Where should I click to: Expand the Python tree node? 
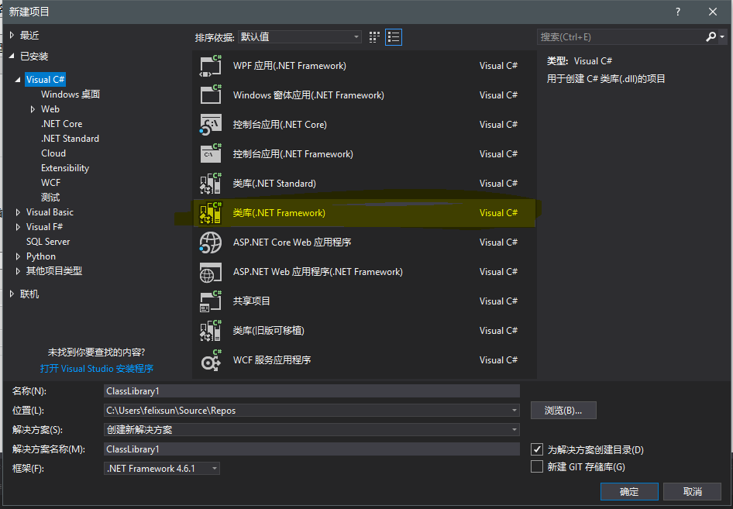coord(19,256)
